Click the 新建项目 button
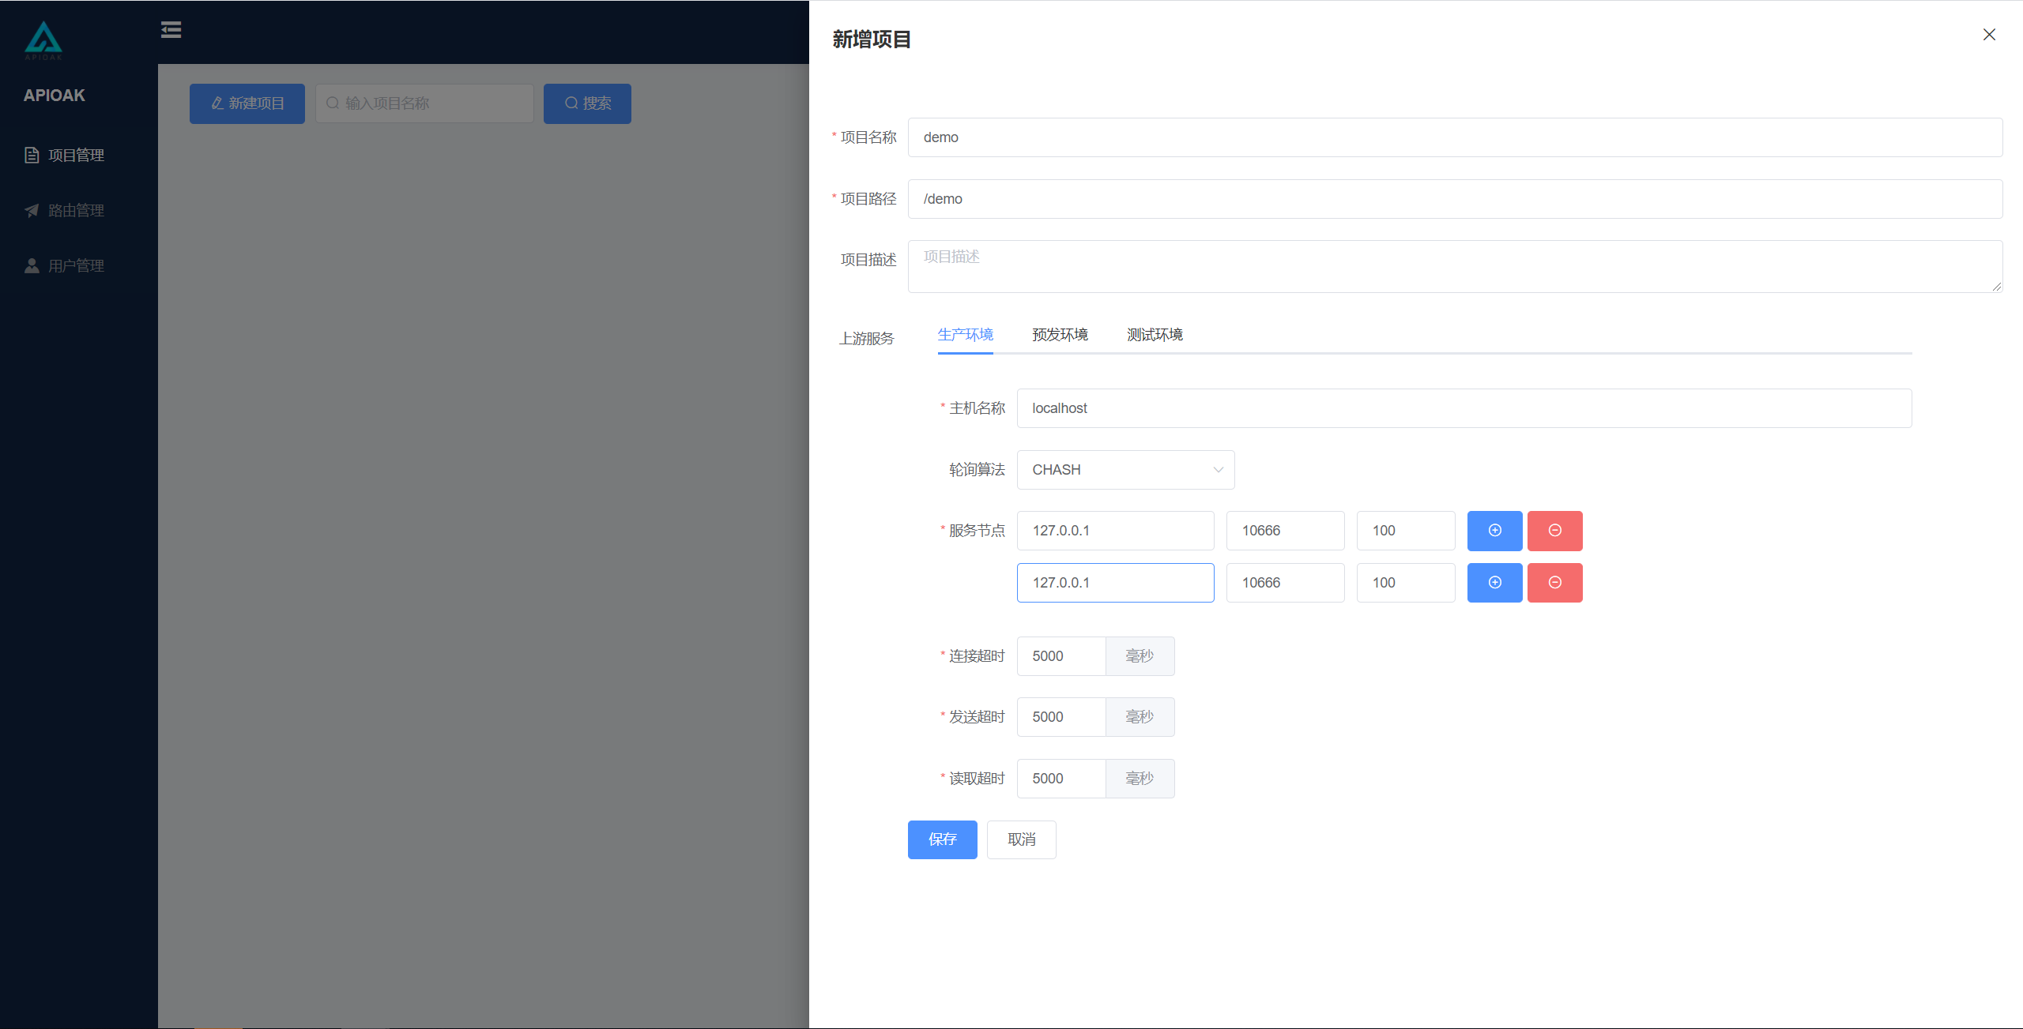2023x1029 pixels. coord(247,103)
